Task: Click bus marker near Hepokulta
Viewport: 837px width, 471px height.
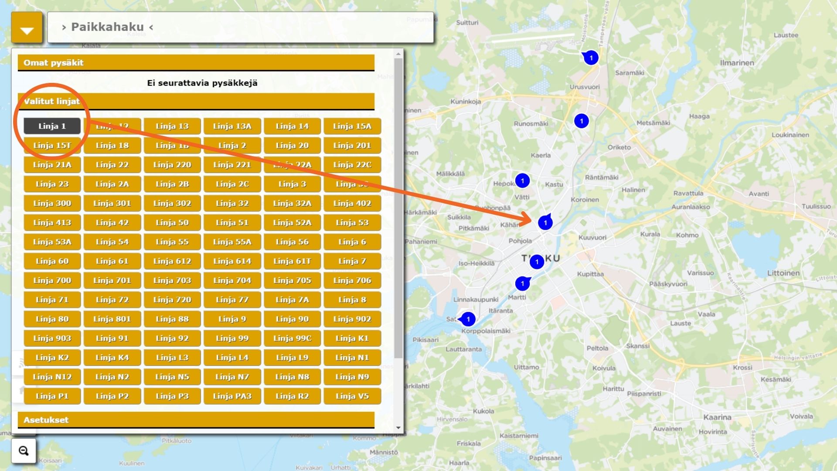Action: click(x=522, y=181)
